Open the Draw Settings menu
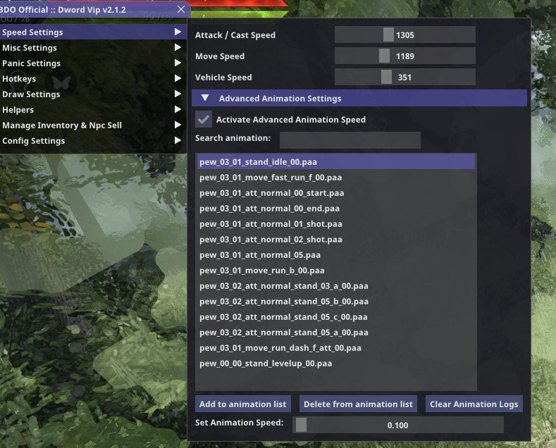This screenshot has height=448, width=556. click(93, 94)
